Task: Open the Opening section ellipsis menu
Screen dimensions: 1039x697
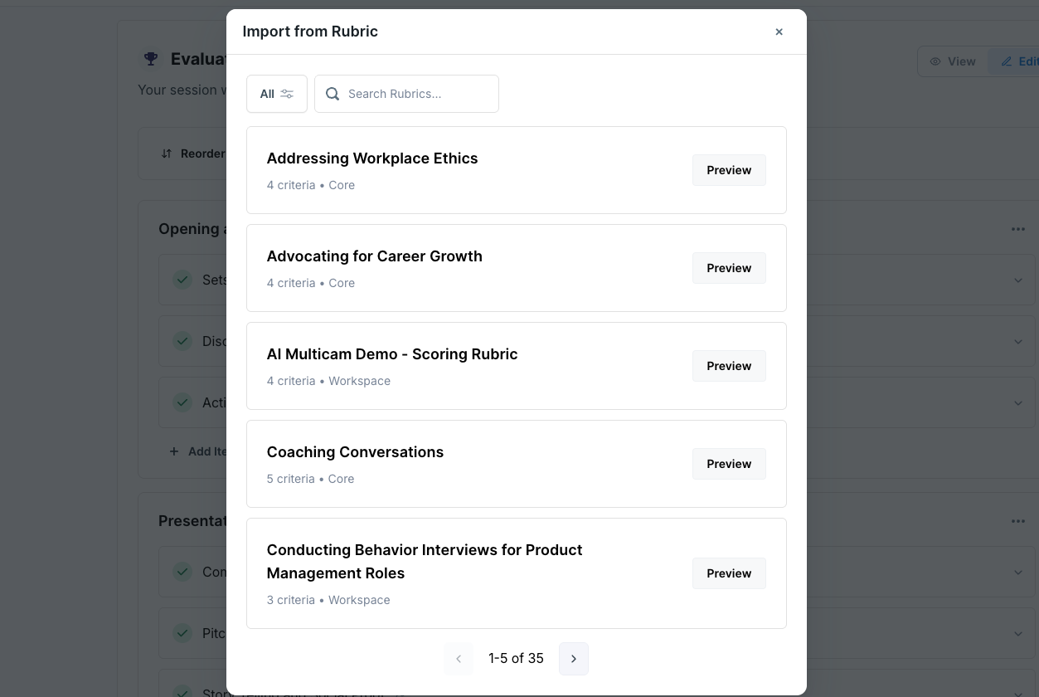Action: click(x=1018, y=229)
